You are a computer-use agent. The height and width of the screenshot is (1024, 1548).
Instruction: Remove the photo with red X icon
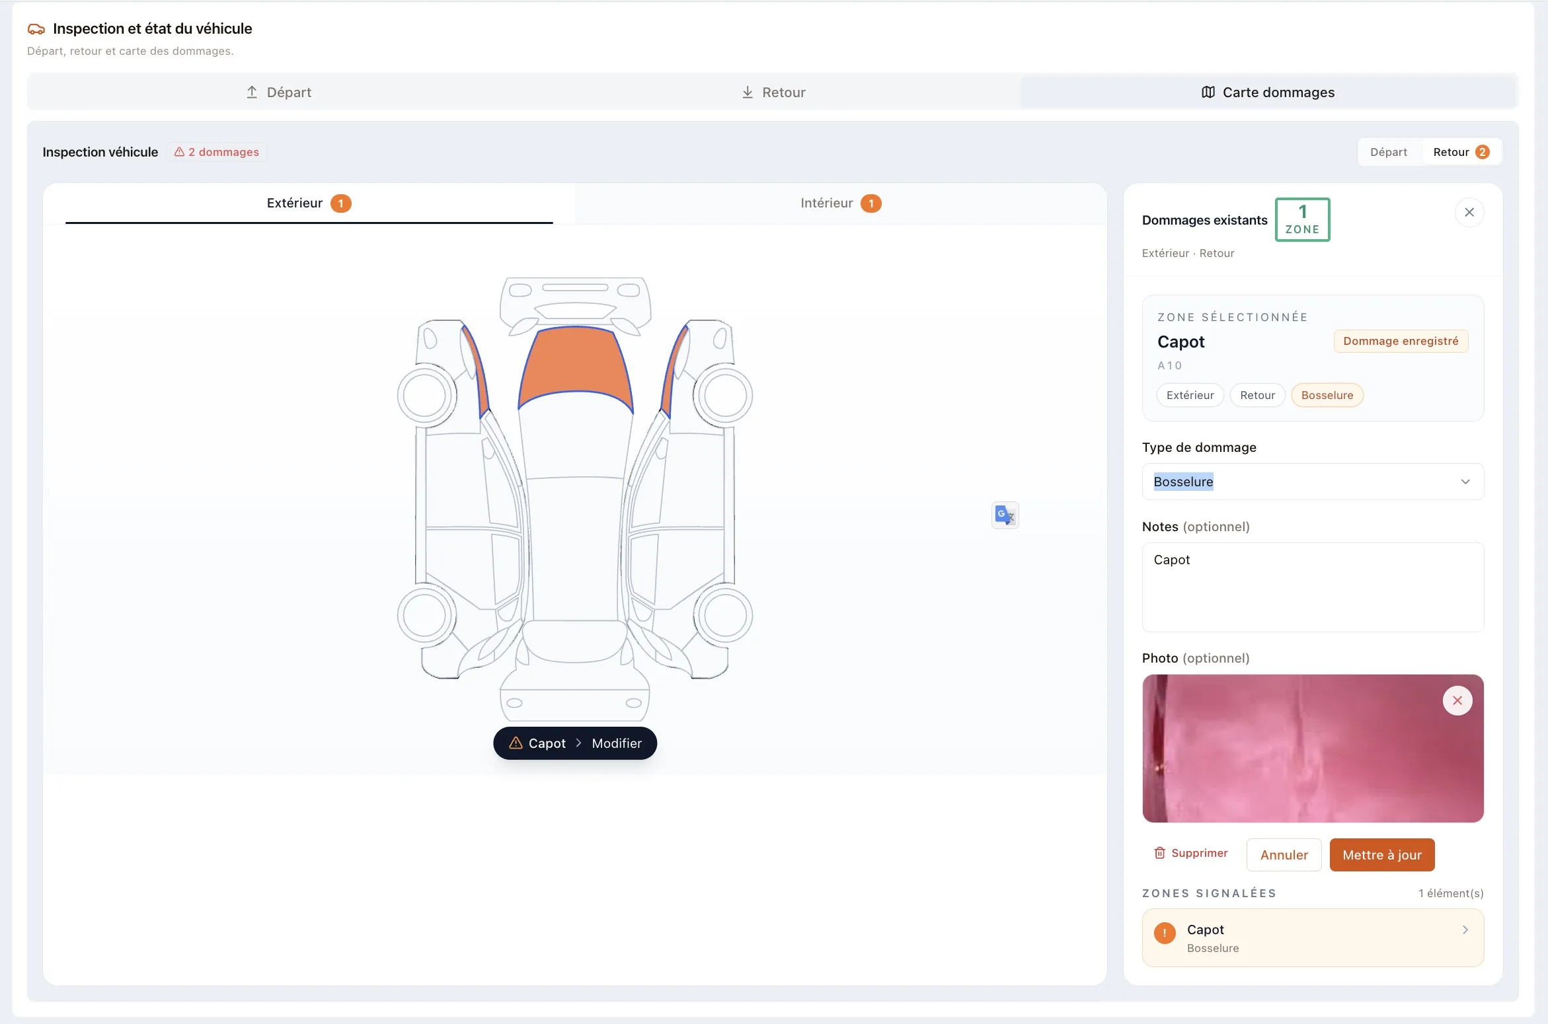coord(1457,700)
